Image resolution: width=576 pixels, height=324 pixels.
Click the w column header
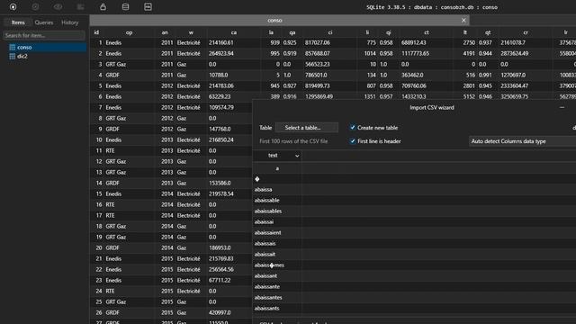pos(191,32)
